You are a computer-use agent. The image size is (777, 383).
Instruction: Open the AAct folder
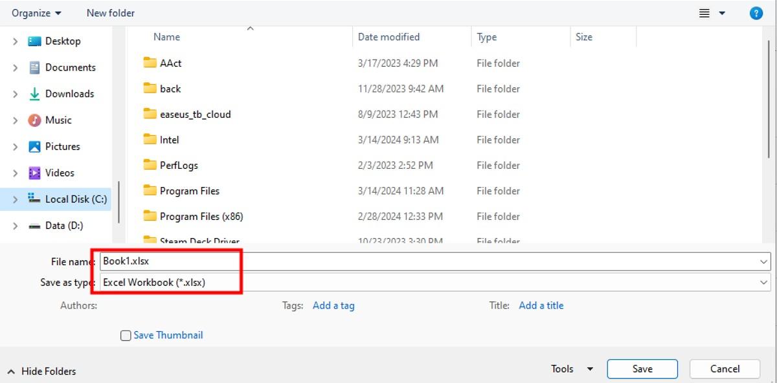[x=172, y=63]
